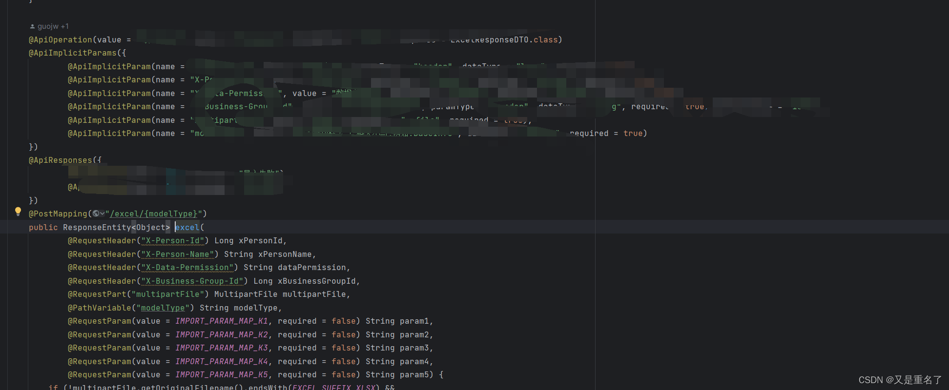The image size is (949, 390).
Task: Click @RequestPart annotation
Action: [97, 294]
